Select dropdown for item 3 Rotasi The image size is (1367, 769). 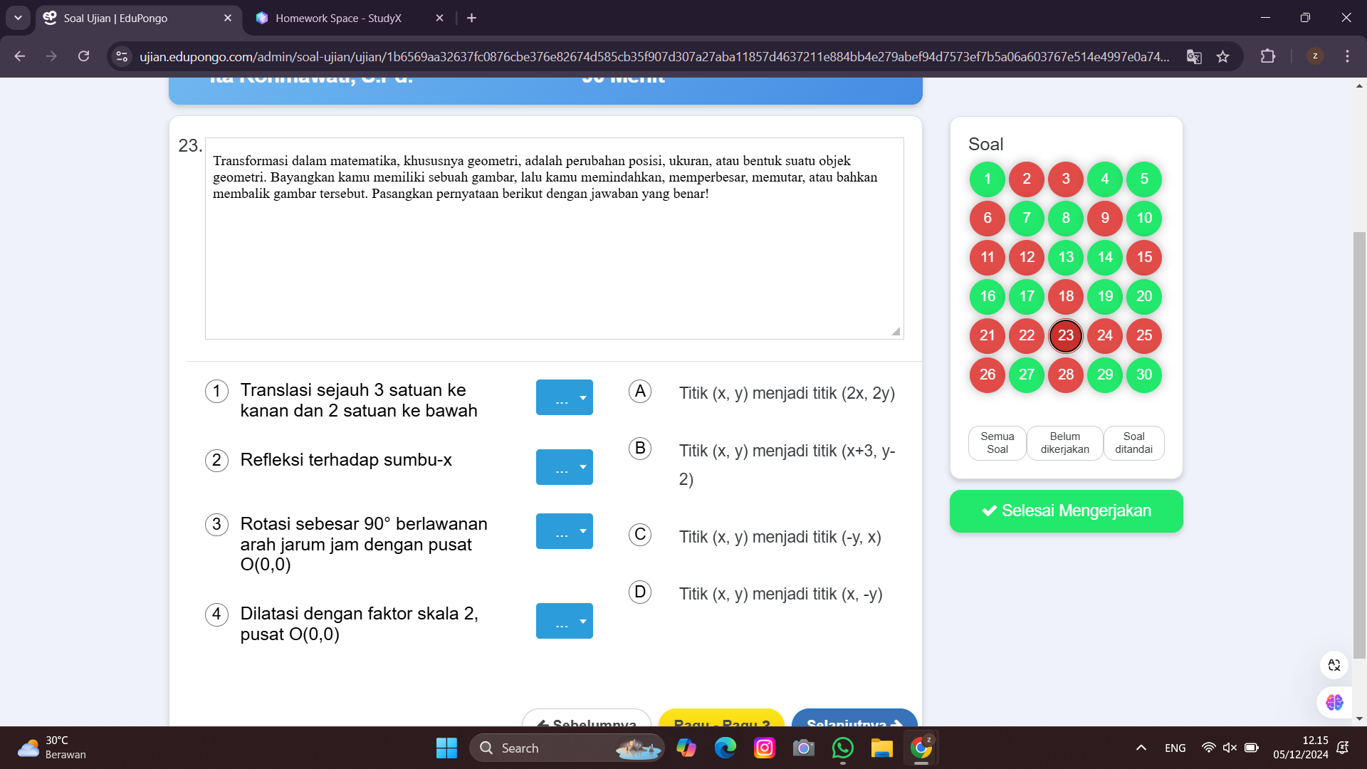563,531
